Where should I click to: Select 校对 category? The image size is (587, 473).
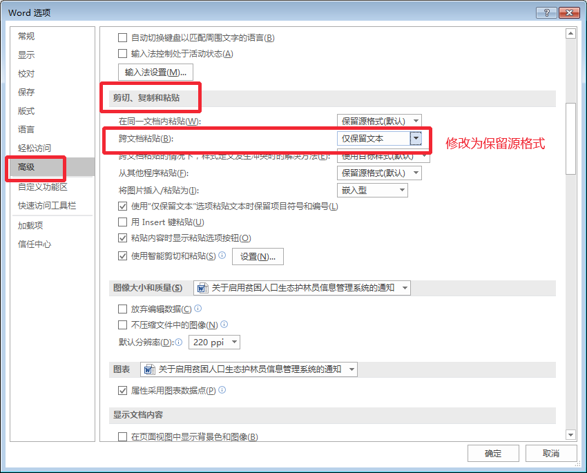52,74
